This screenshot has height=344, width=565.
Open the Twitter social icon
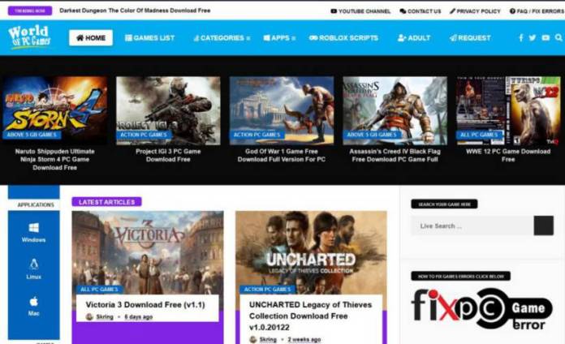click(533, 38)
